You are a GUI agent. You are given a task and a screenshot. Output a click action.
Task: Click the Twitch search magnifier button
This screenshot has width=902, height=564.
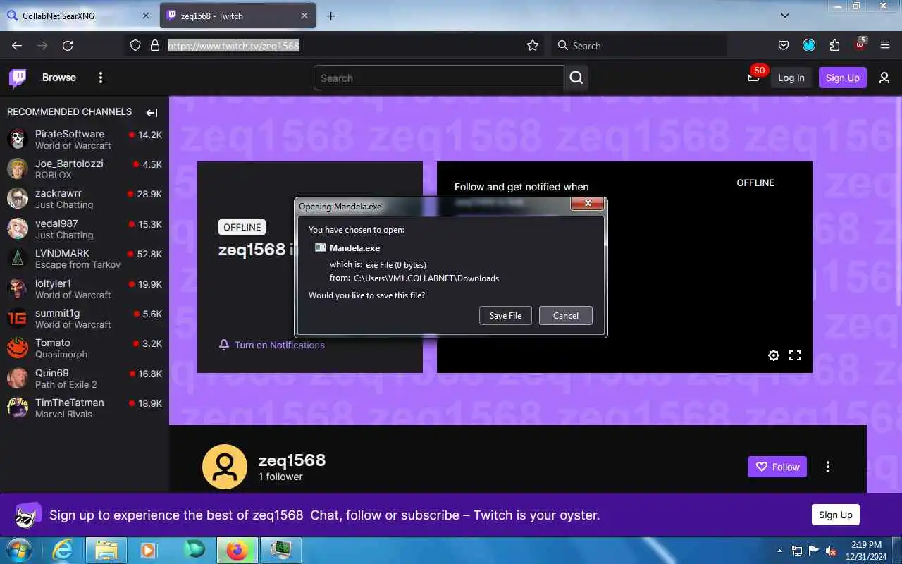coord(576,78)
